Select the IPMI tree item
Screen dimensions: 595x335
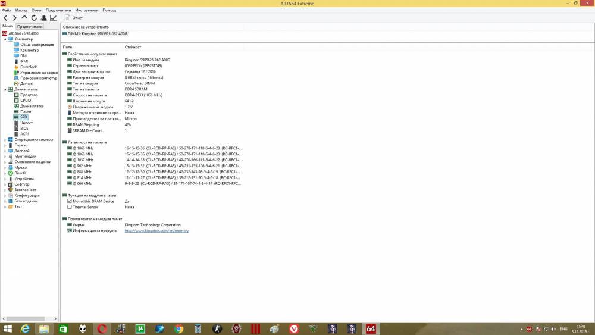coord(24,61)
